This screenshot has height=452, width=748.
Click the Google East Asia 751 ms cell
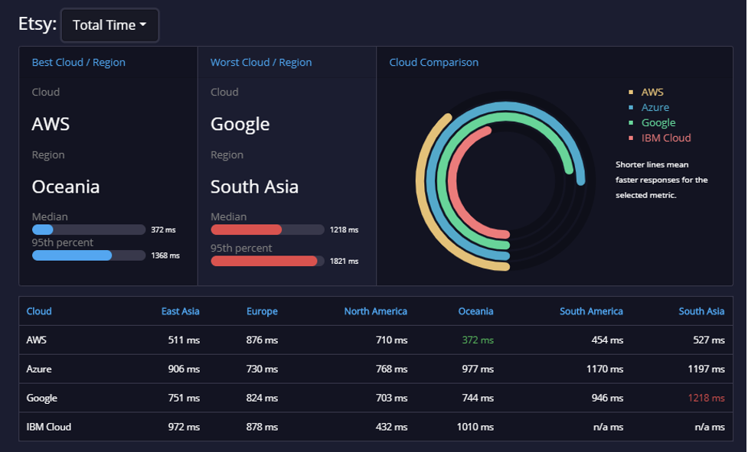184,398
